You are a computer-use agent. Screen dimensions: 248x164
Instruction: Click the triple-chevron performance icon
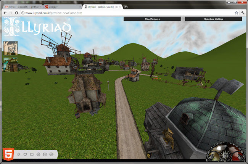tap(45, 154)
